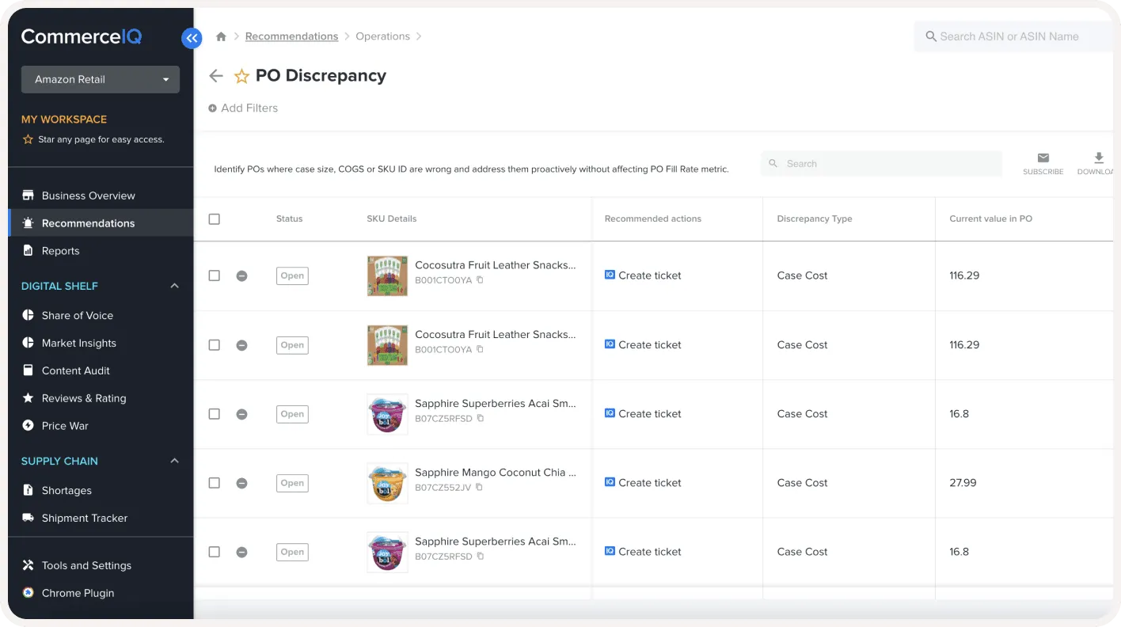
Task: Click the Content Audit icon
Action: point(28,370)
